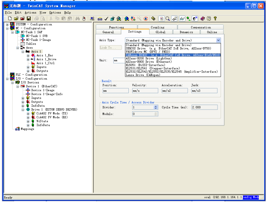Click the Print toolbar icon
267x202 pixels.
pyautogui.click(x=37, y=19)
